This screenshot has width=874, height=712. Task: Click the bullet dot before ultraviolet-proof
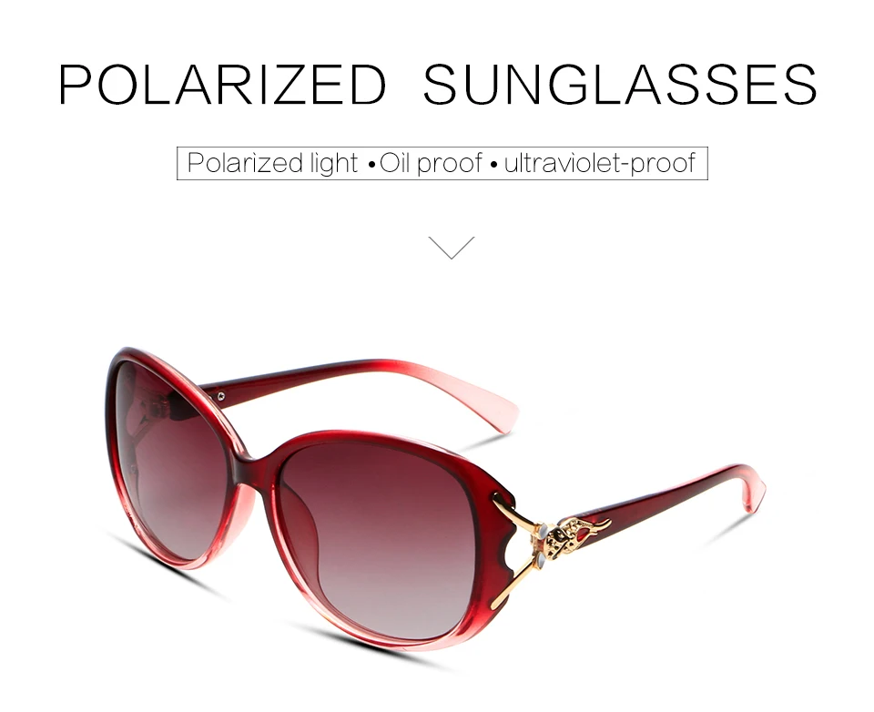click(x=493, y=166)
